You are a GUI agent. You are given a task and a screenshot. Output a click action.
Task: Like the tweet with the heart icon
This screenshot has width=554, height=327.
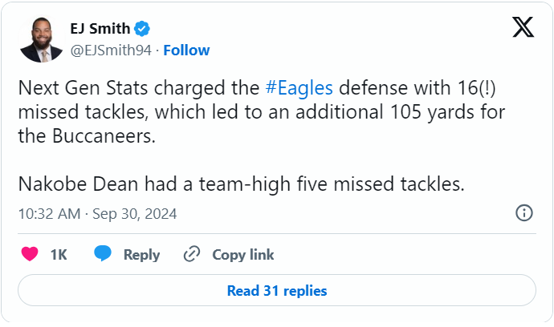coord(30,255)
